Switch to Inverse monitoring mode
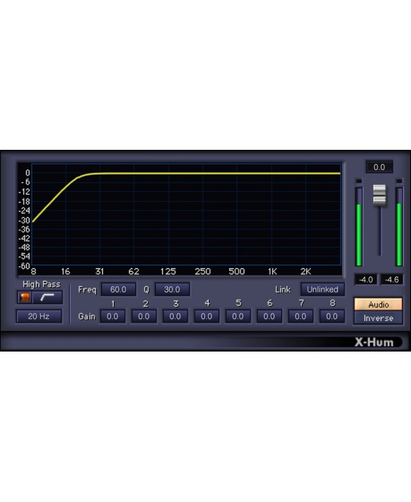This screenshot has height=502, width=411. coord(378,318)
